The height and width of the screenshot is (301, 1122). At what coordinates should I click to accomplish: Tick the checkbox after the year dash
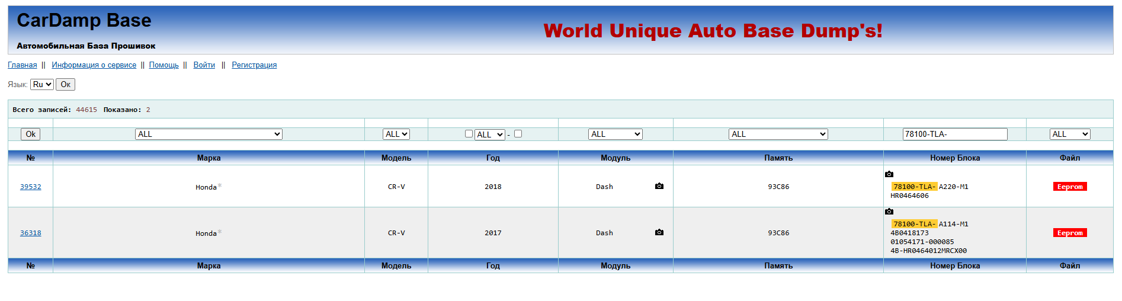[518, 134]
